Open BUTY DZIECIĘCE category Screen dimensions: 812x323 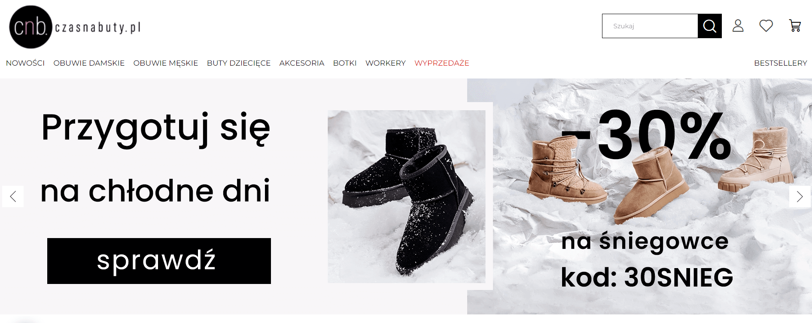pos(239,63)
